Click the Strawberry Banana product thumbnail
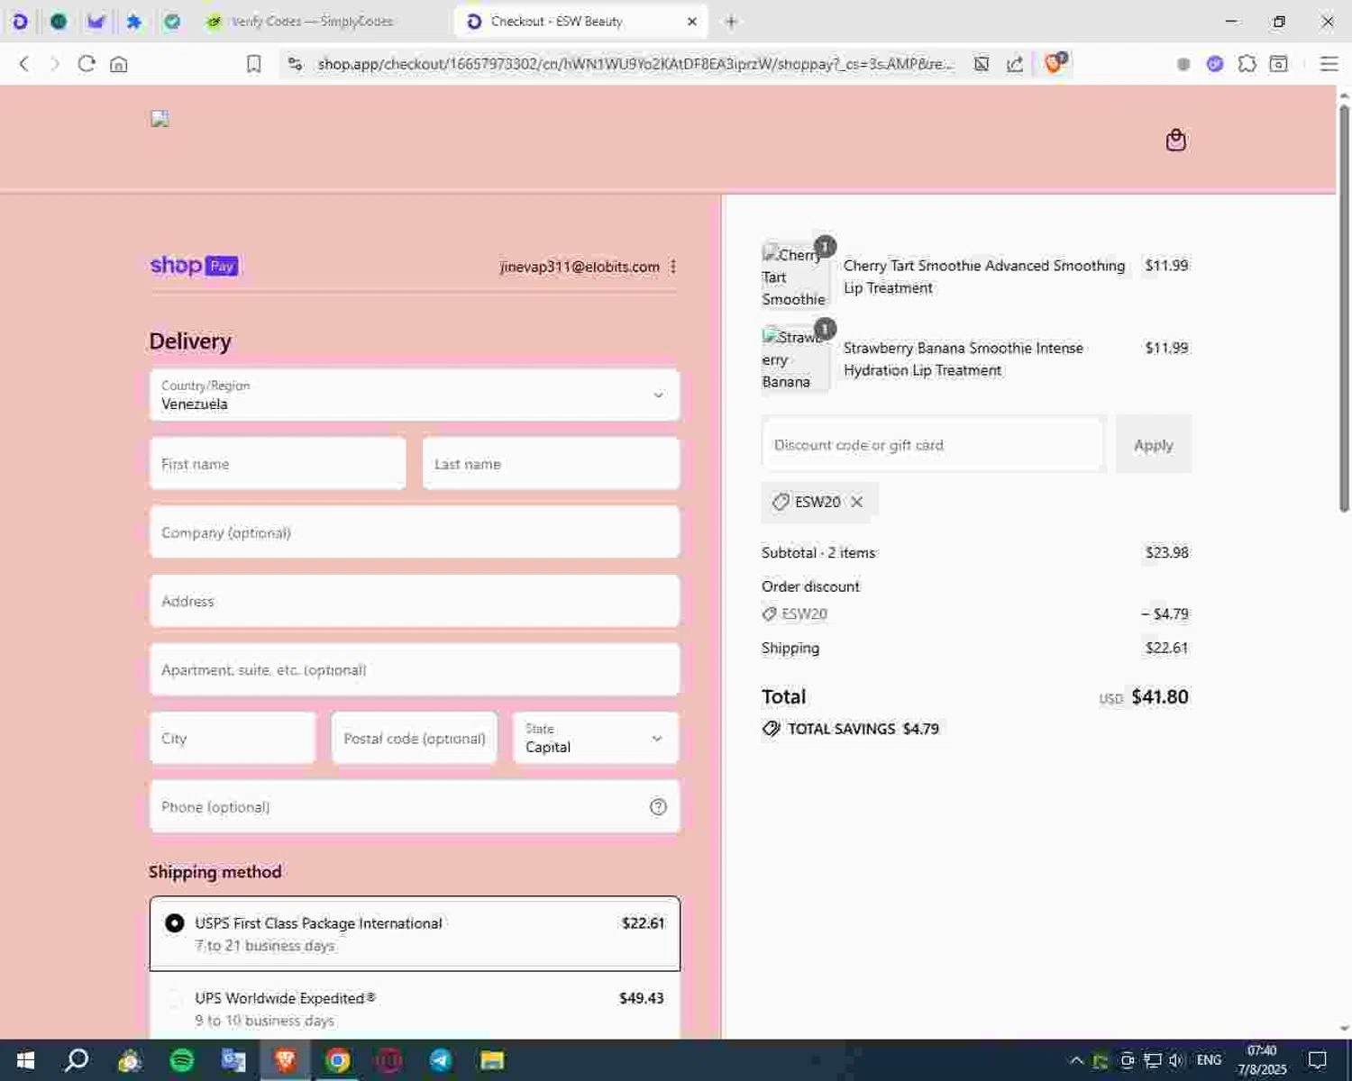The width and height of the screenshot is (1352, 1081). [x=796, y=359]
